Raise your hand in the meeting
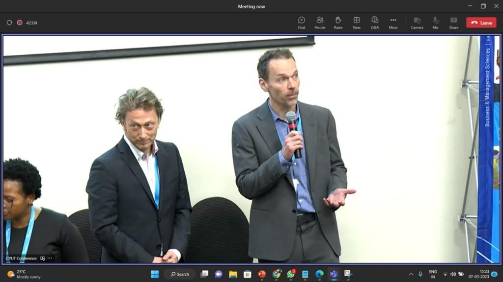Image resolution: width=503 pixels, height=282 pixels. pyautogui.click(x=338, y=23)
